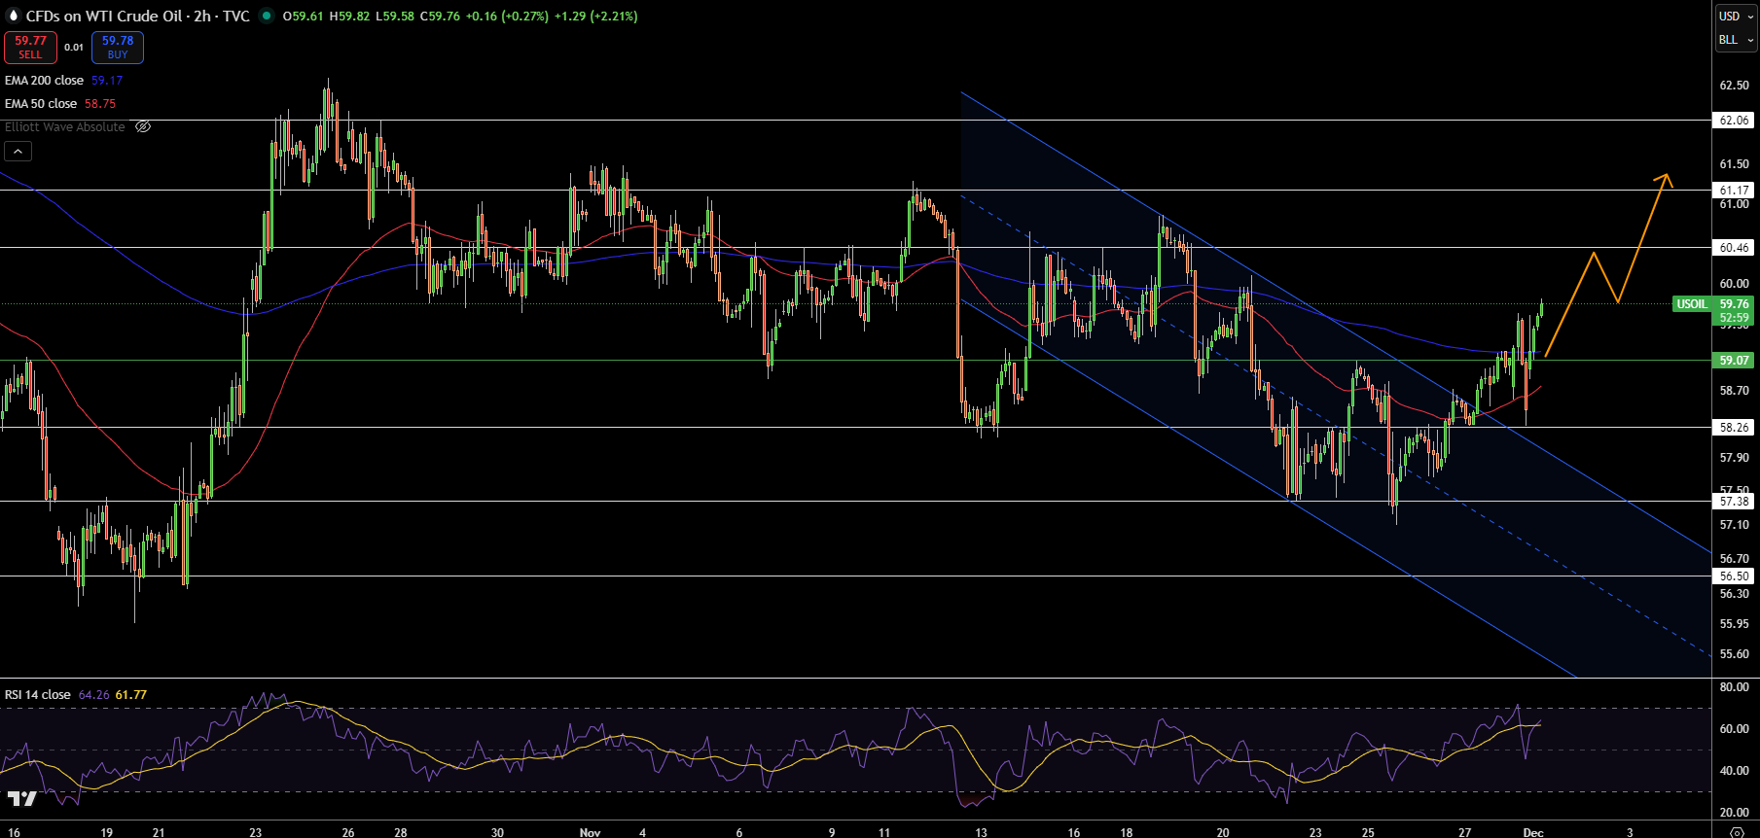Open the CFDs on WTI Crude Oil symbol title
Screen dimensions: 1760x838
click(138, 16)
